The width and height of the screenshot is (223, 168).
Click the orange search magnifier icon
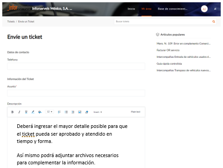coord(213,21)
